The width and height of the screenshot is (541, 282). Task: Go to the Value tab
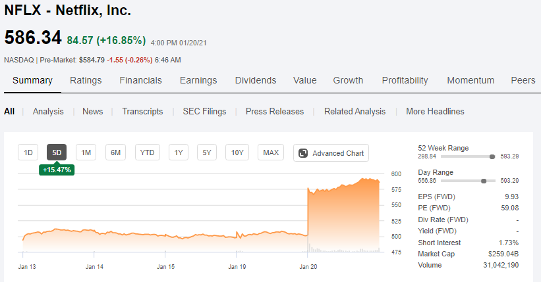pyautogui.click(x=304, y=80)
